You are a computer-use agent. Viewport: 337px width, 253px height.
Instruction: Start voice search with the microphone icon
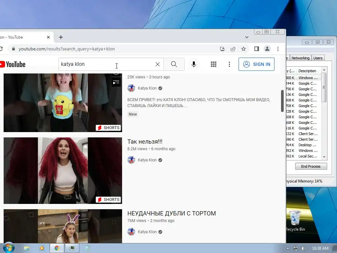(194, 64)
